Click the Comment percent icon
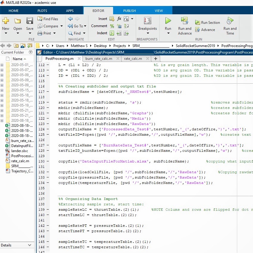253x253 pixels. (x=112, y=26)
